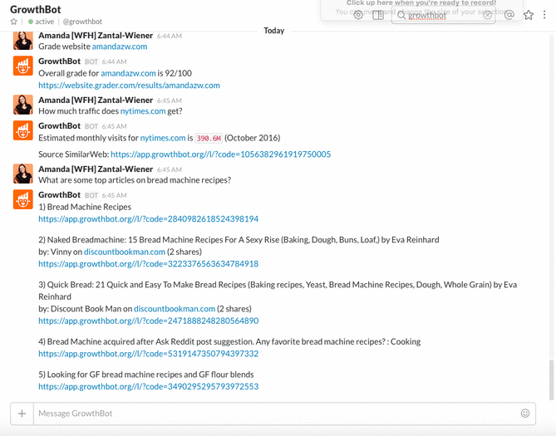Click the 390.6M visits value
Viewport: 556px width, 436px height.
209,138
